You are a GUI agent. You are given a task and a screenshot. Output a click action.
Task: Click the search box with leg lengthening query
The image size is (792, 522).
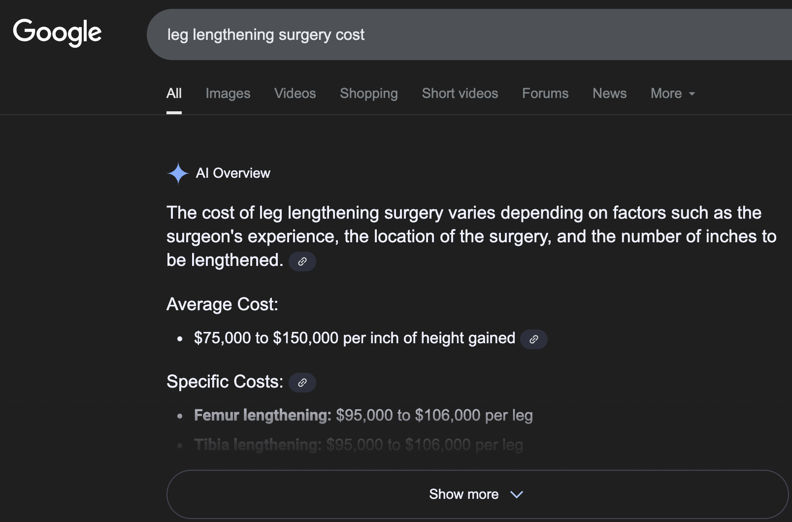click(x=443, y=34)
